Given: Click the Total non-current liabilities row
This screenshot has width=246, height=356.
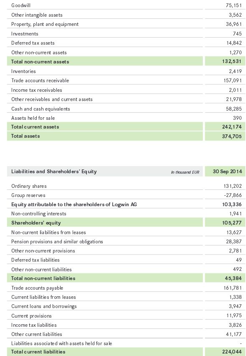Looking at the screenshot, I should (x=126, y=278).
